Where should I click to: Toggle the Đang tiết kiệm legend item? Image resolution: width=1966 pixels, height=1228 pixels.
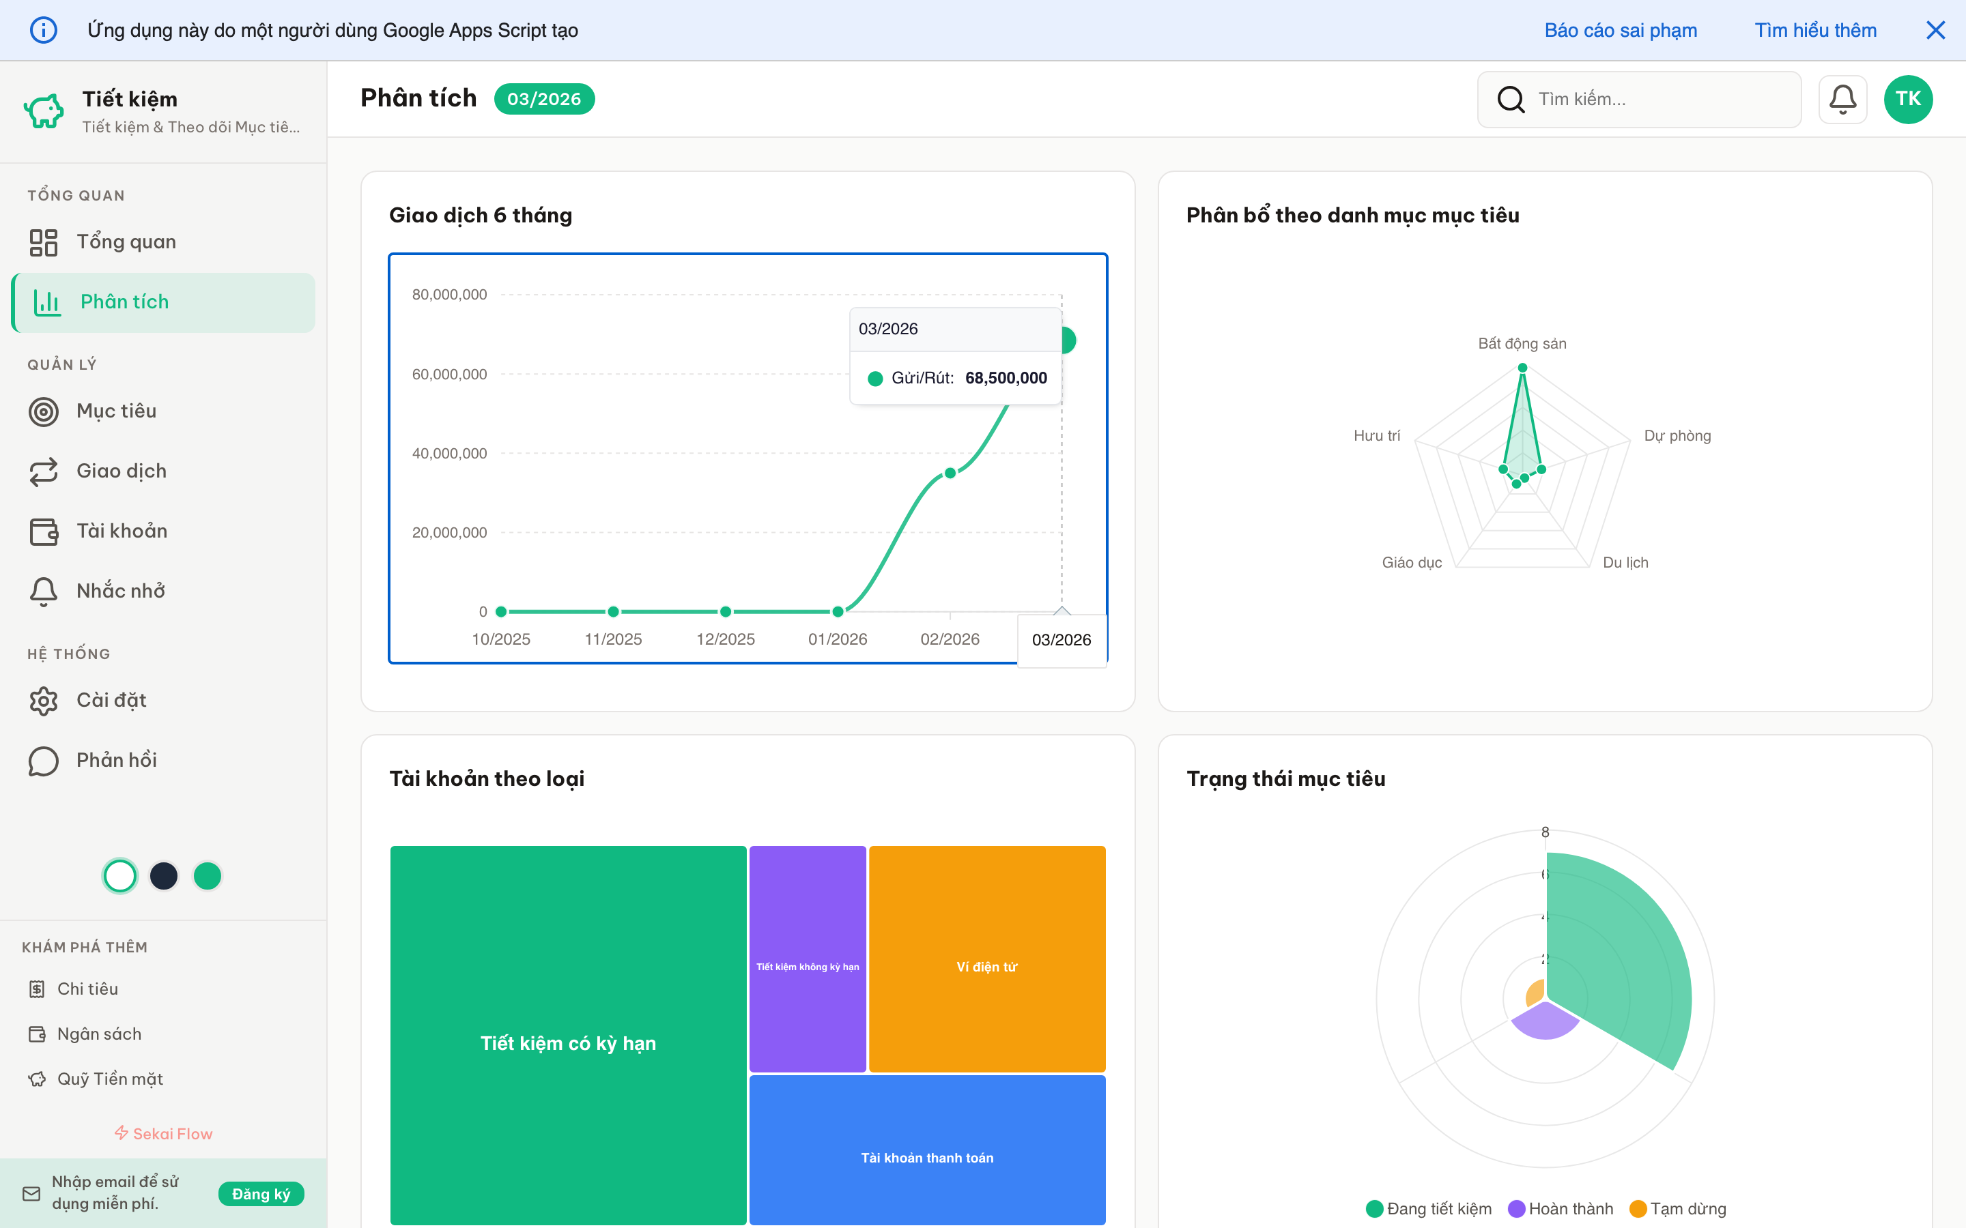point(1429,1208)
